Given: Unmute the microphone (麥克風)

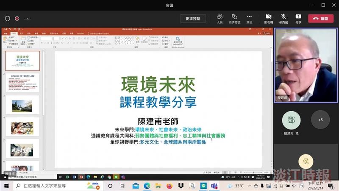Looking at the screenshot, I should tap(283, 19).
